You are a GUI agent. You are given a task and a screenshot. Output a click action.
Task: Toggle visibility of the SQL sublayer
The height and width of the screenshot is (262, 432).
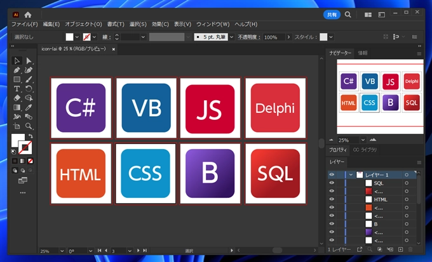click(x=332, y=183)
